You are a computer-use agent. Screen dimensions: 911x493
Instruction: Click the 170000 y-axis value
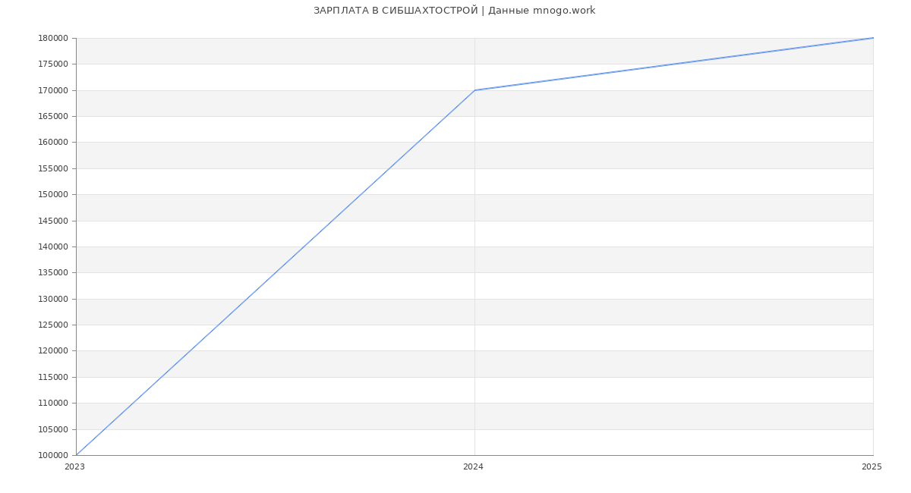pyautogui.click(x=53, y=90)
